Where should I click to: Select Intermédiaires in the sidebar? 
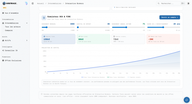(12, 23)
